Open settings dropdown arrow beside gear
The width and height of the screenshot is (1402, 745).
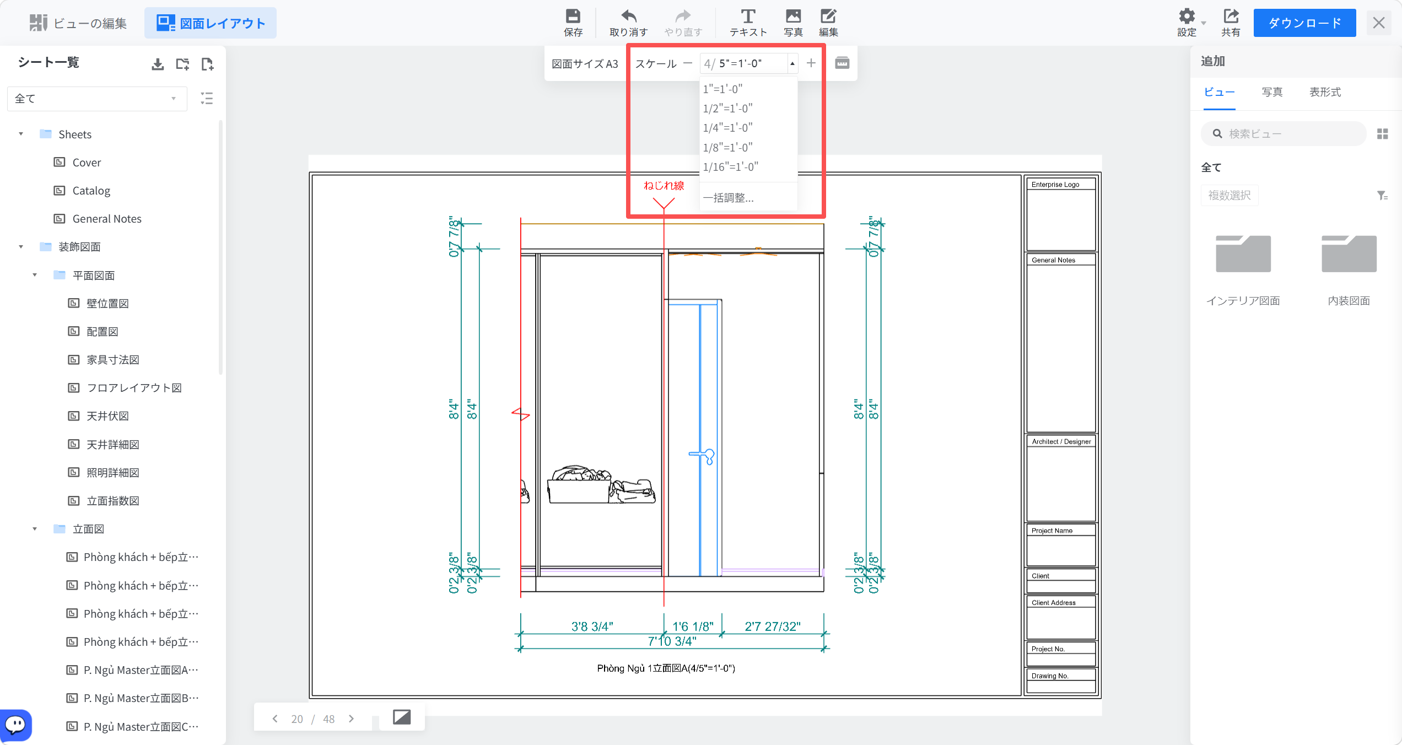click(1203, 23)
